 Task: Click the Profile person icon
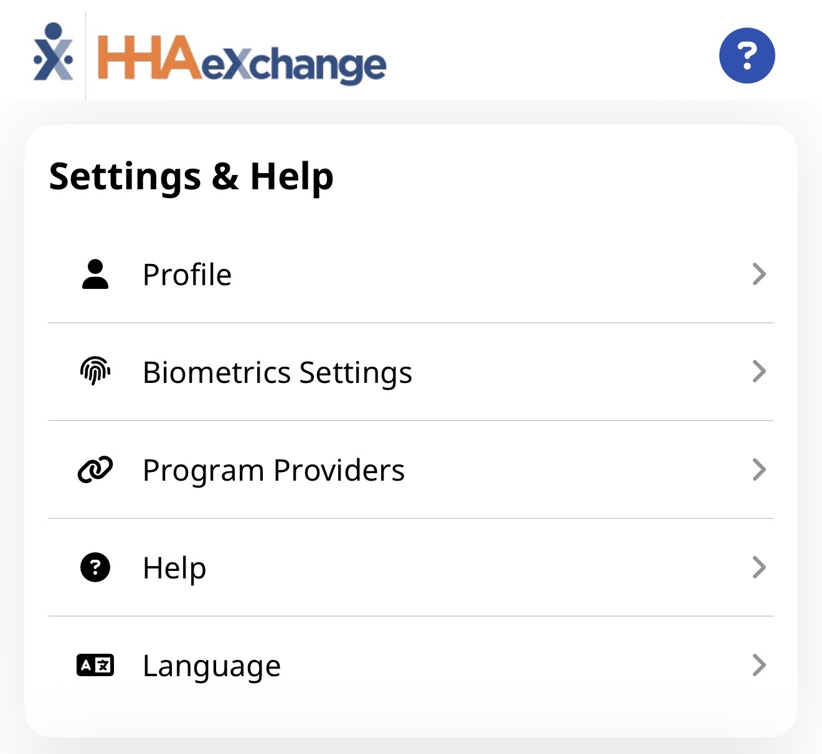tap(95, 275)
